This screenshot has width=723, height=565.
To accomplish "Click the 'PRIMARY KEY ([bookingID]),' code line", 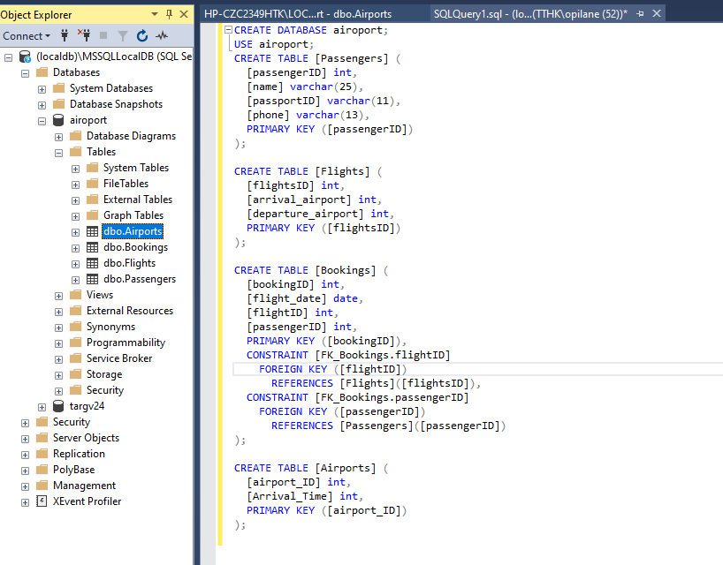I will pos(326,341).
